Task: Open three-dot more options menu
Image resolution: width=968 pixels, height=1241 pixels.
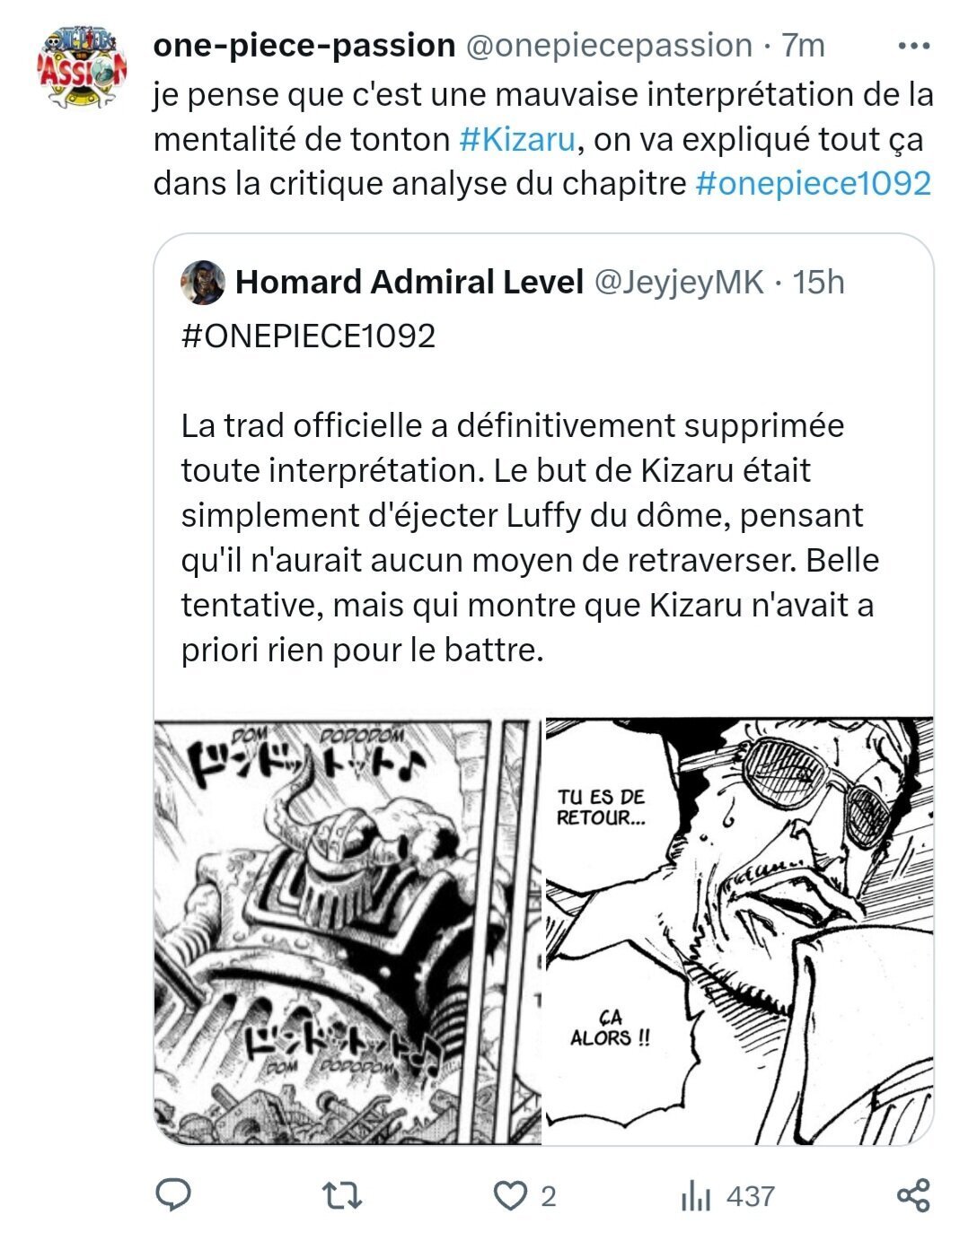Action: [x=914, y=45]
